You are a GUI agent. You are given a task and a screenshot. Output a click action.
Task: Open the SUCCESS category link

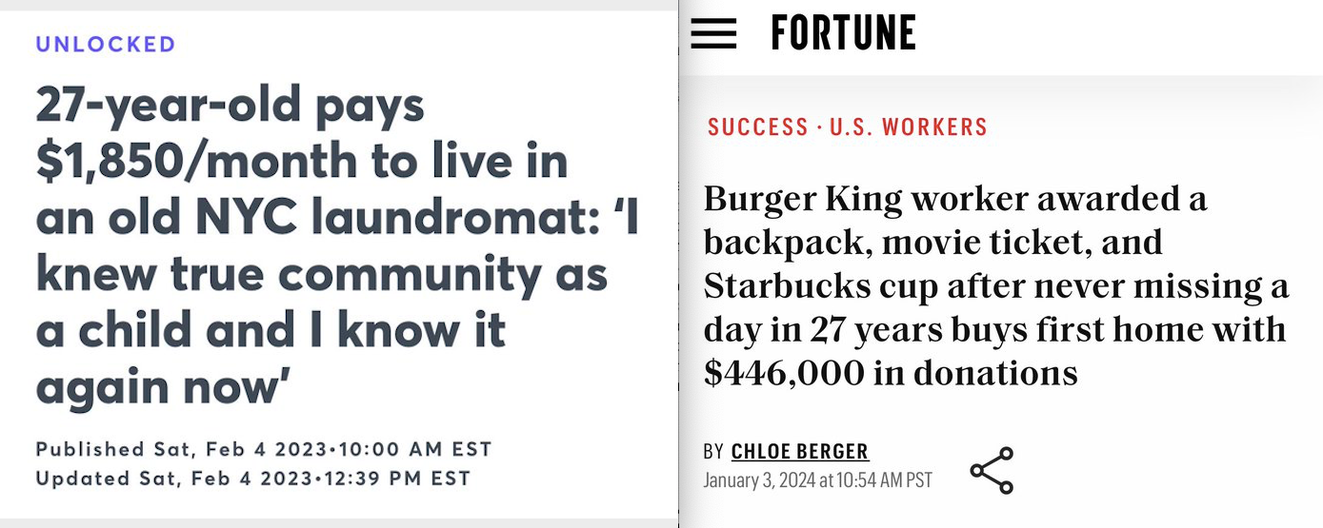point(757,127)
